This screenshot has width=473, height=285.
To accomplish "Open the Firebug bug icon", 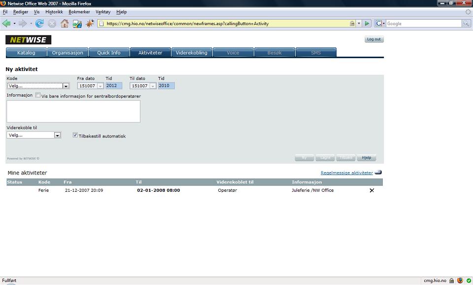I will click(x=90, y=23).
